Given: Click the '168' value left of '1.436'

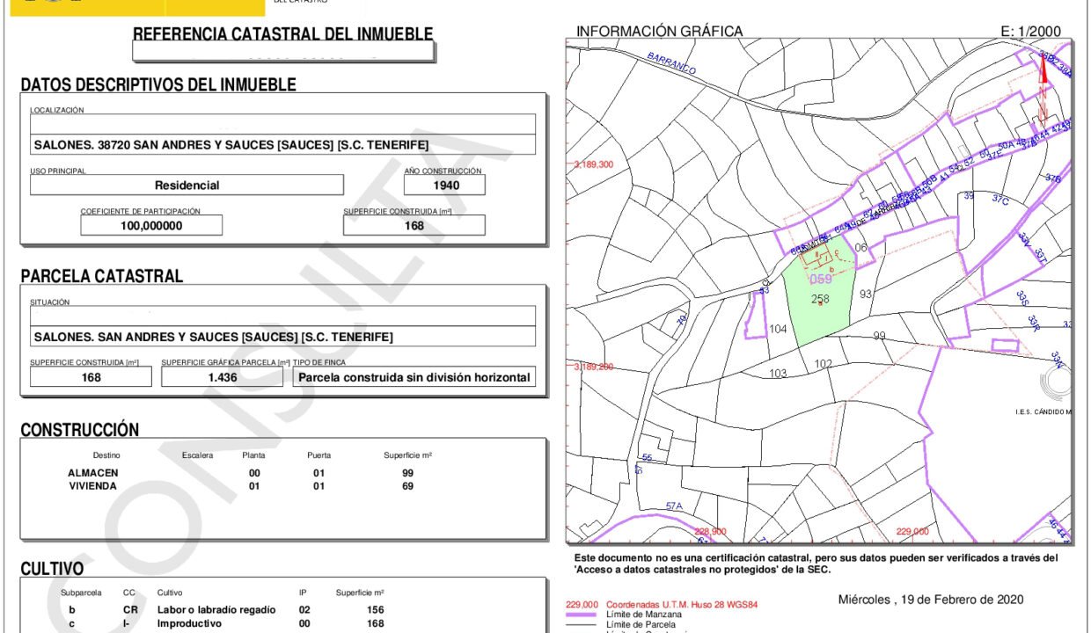Looking at the screenshot, I should tap(92, 377).
